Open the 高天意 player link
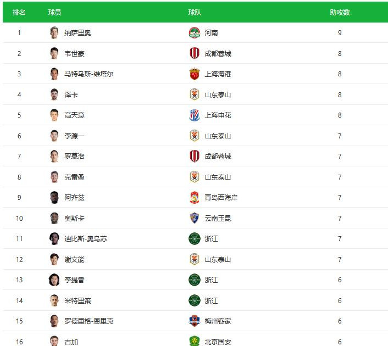The image size is (388, 346). tap(74, 115)
